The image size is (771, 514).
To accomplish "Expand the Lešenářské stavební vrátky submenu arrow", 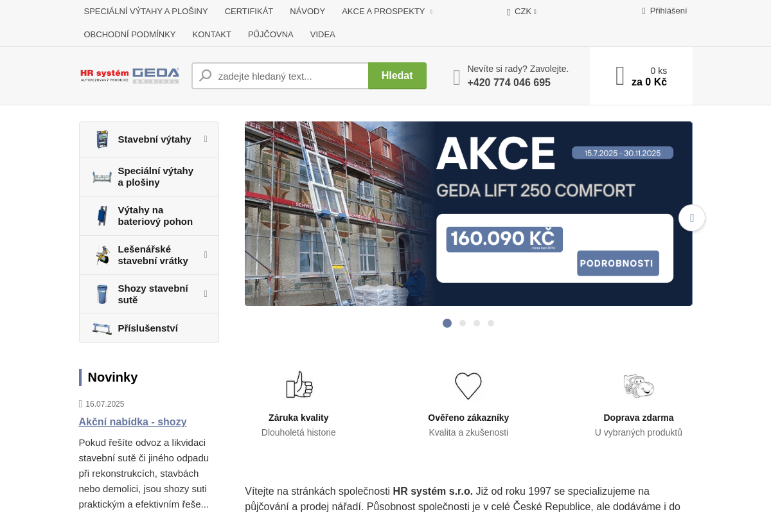I will (206, 255).
